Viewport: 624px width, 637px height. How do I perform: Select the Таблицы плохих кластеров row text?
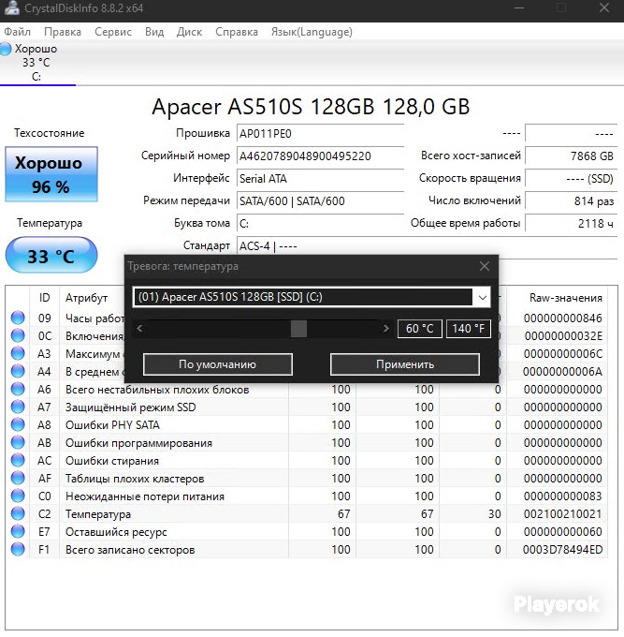pos(135,479)
